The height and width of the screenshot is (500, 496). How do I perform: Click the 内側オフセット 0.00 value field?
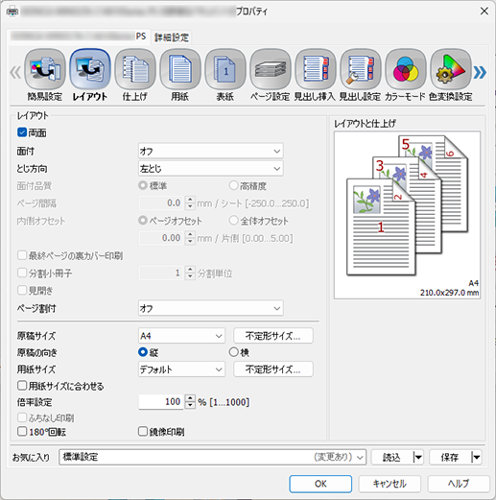161,238
